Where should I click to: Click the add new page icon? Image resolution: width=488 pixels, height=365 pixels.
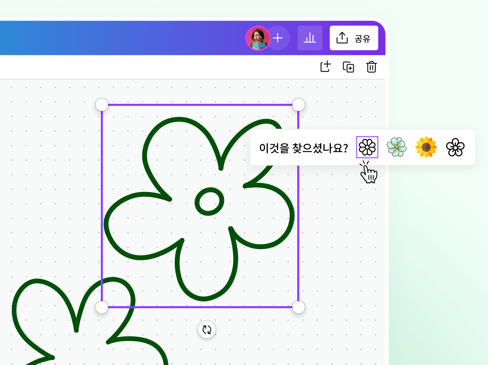pyautogui.click(x=325, y=67)
